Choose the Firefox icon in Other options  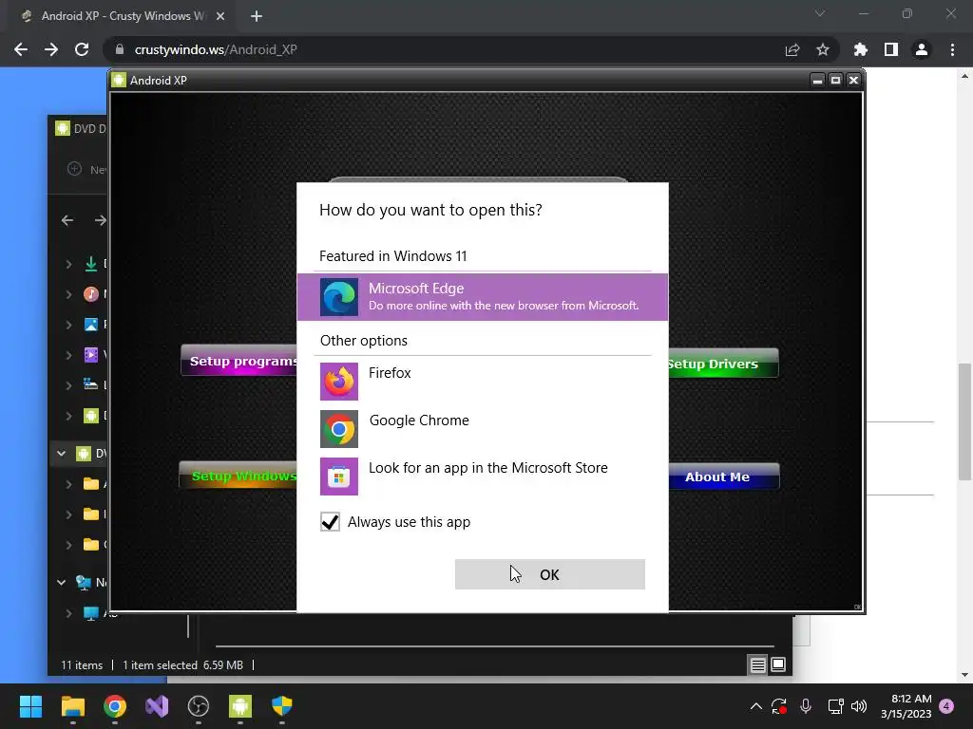point(339,382)
